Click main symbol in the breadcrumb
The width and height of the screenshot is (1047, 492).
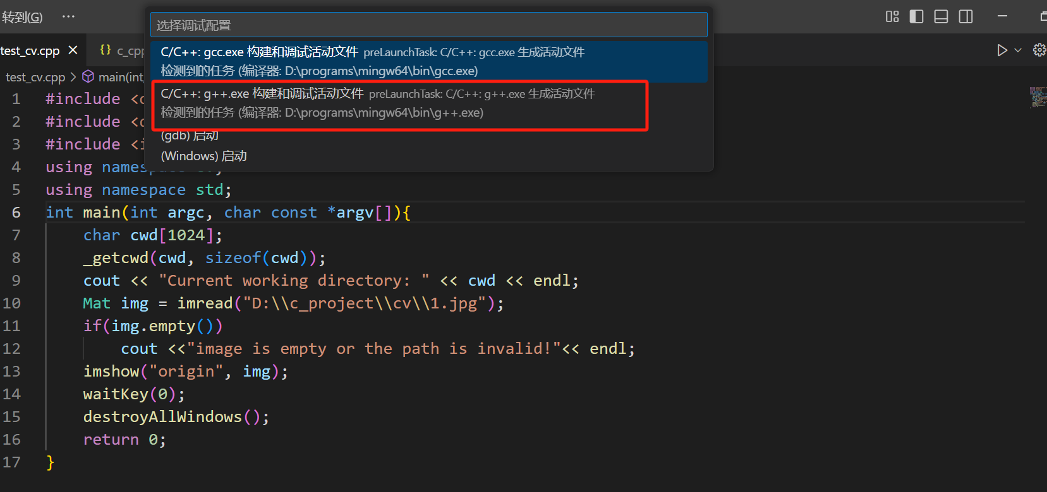(121, 77)
